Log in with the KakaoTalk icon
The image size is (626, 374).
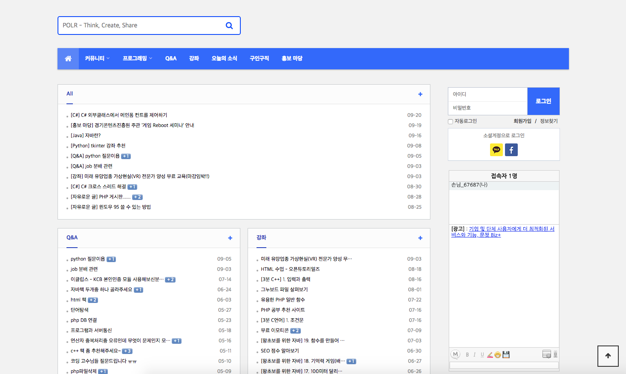[496, 150]
